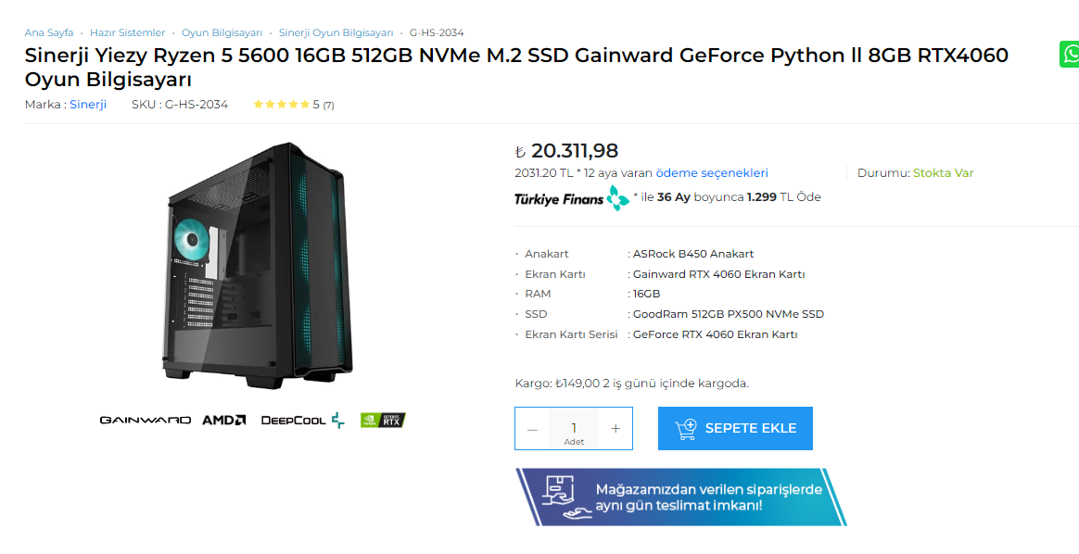Decrease quantity with the minus button

tap(532, 429)
